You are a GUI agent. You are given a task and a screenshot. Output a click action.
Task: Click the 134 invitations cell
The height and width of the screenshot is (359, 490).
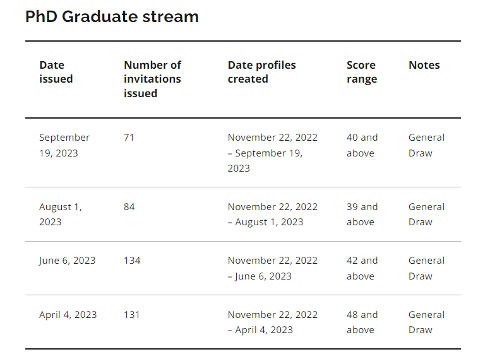(x=132, y=261)
